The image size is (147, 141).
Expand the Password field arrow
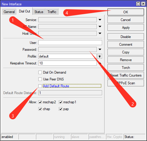[x=100, y=49]
